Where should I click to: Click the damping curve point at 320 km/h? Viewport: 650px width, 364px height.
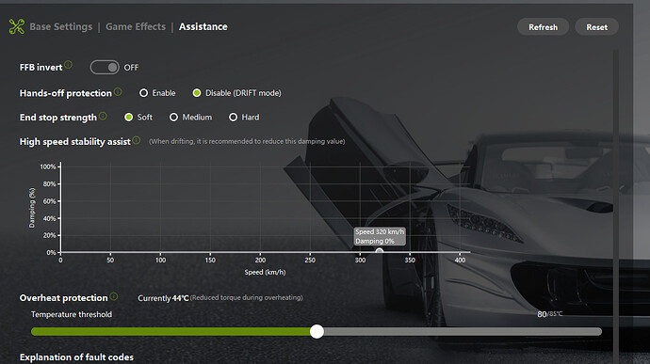[380, 251]
